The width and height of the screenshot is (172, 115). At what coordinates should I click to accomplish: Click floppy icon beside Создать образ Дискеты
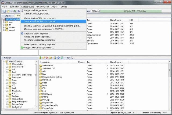coord(22,10)
